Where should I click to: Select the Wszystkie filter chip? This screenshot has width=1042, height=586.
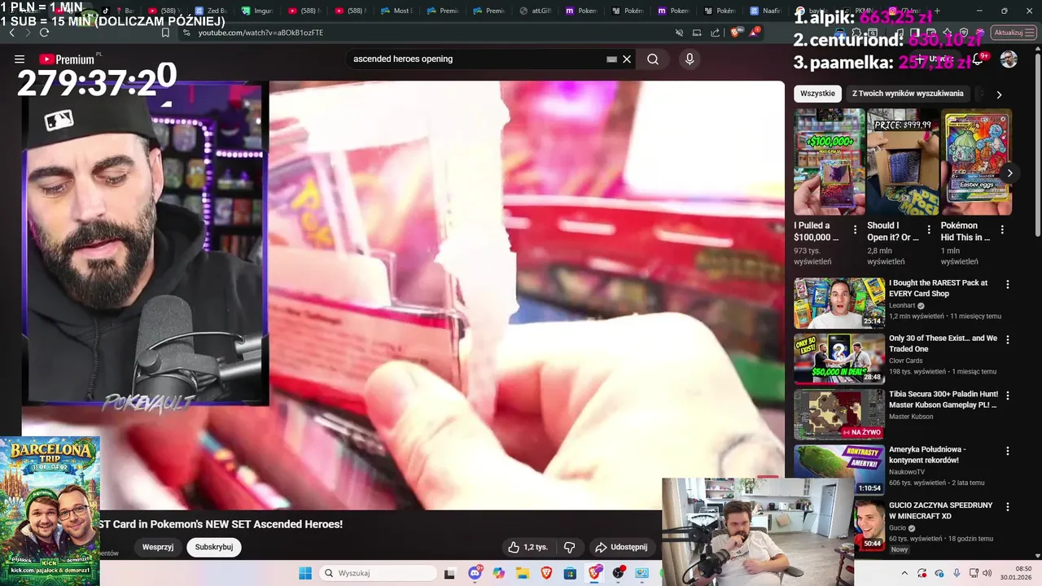[x=817, y=94]
